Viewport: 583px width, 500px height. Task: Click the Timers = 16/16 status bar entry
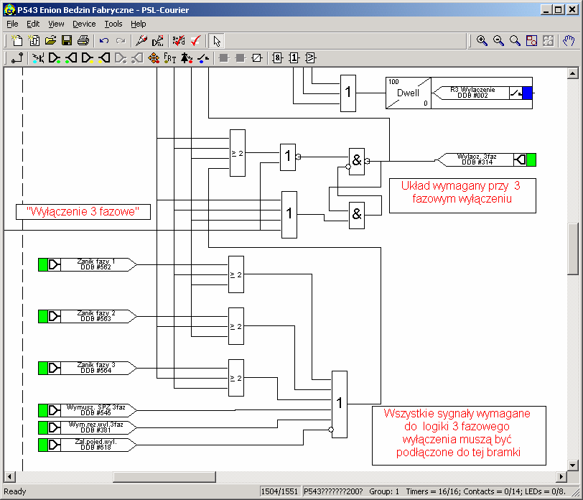click(x=433, y=491)
